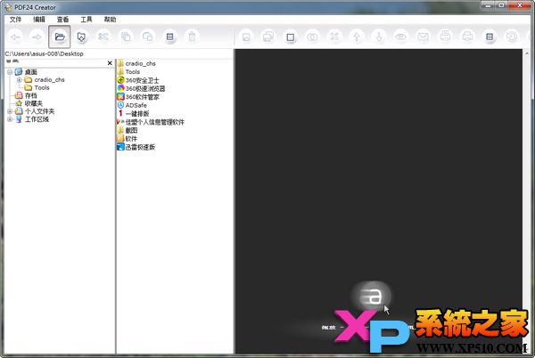Click the move up arrow icon
Screen dimensions: 535x358
[x=357, y=37]
